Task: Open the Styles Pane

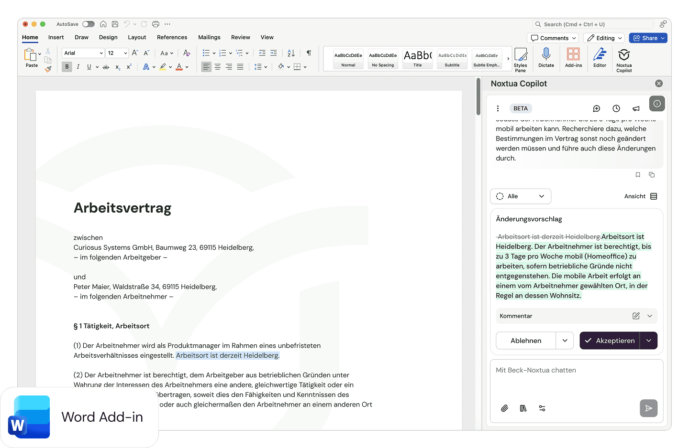Action: point(521,60)
